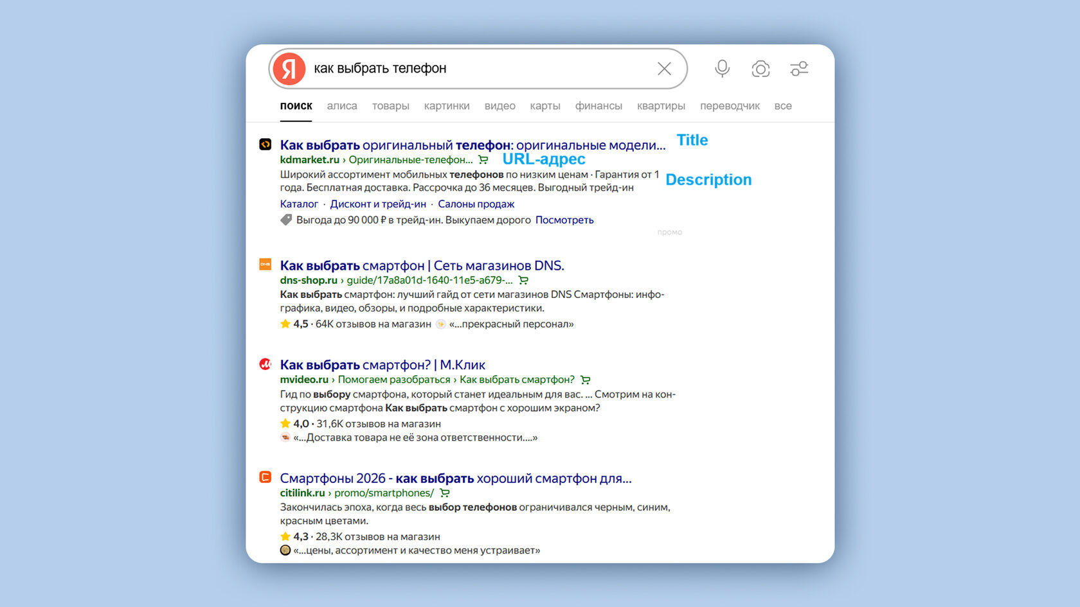The height and width of the screenshot is (607, 1080).
Task: Open «Как выбрать смартфон? | М.Клик» result title
Action: pyautogui.click(x=382, y=365)
